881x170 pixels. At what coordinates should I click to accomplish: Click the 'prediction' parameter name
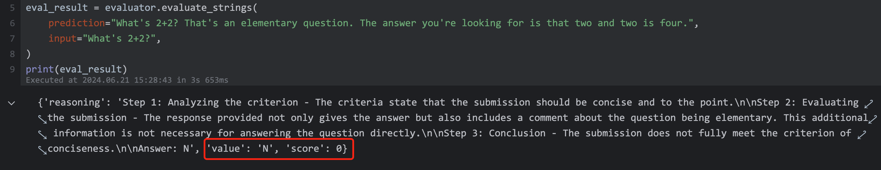point(77,23)
